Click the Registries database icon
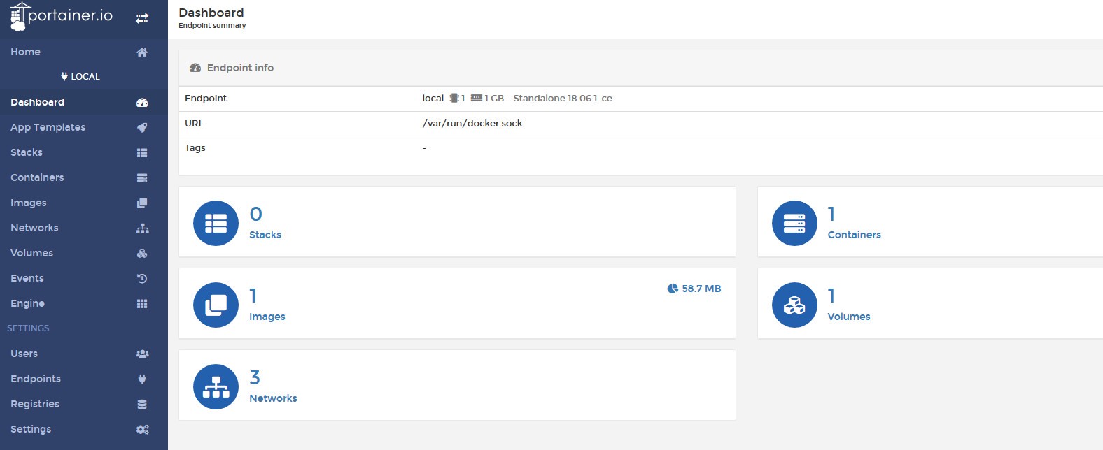This screenshot has width=1103, height=450. [x=142, y=405]
